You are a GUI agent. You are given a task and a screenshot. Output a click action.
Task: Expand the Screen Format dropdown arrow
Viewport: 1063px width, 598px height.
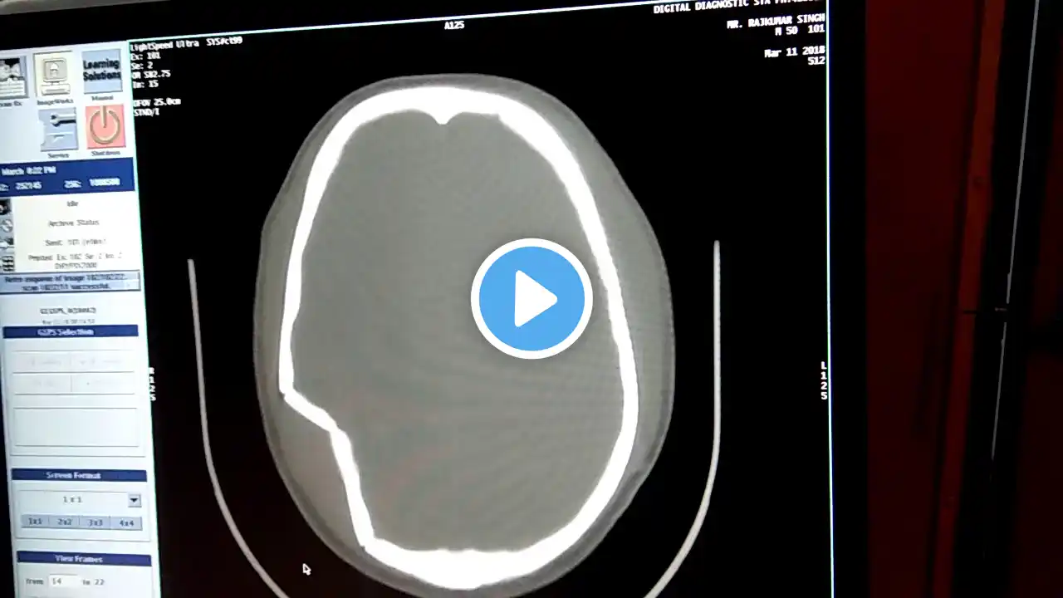pyautogui.click(x=134, y=501)
